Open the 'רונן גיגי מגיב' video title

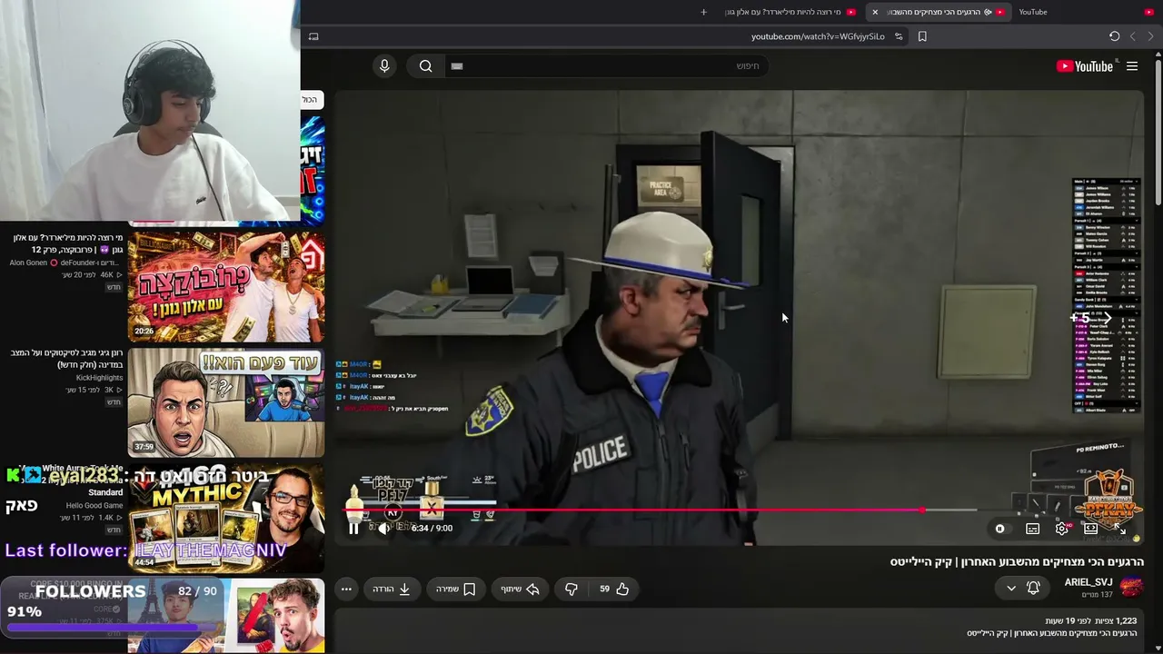(67, 359)
